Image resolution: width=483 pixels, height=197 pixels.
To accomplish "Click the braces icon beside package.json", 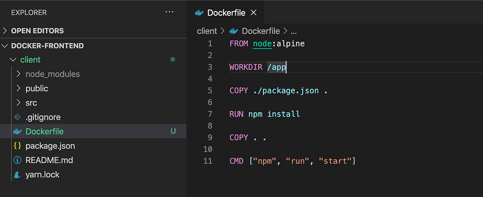I will pyautogui.click(x=17, y=146).
